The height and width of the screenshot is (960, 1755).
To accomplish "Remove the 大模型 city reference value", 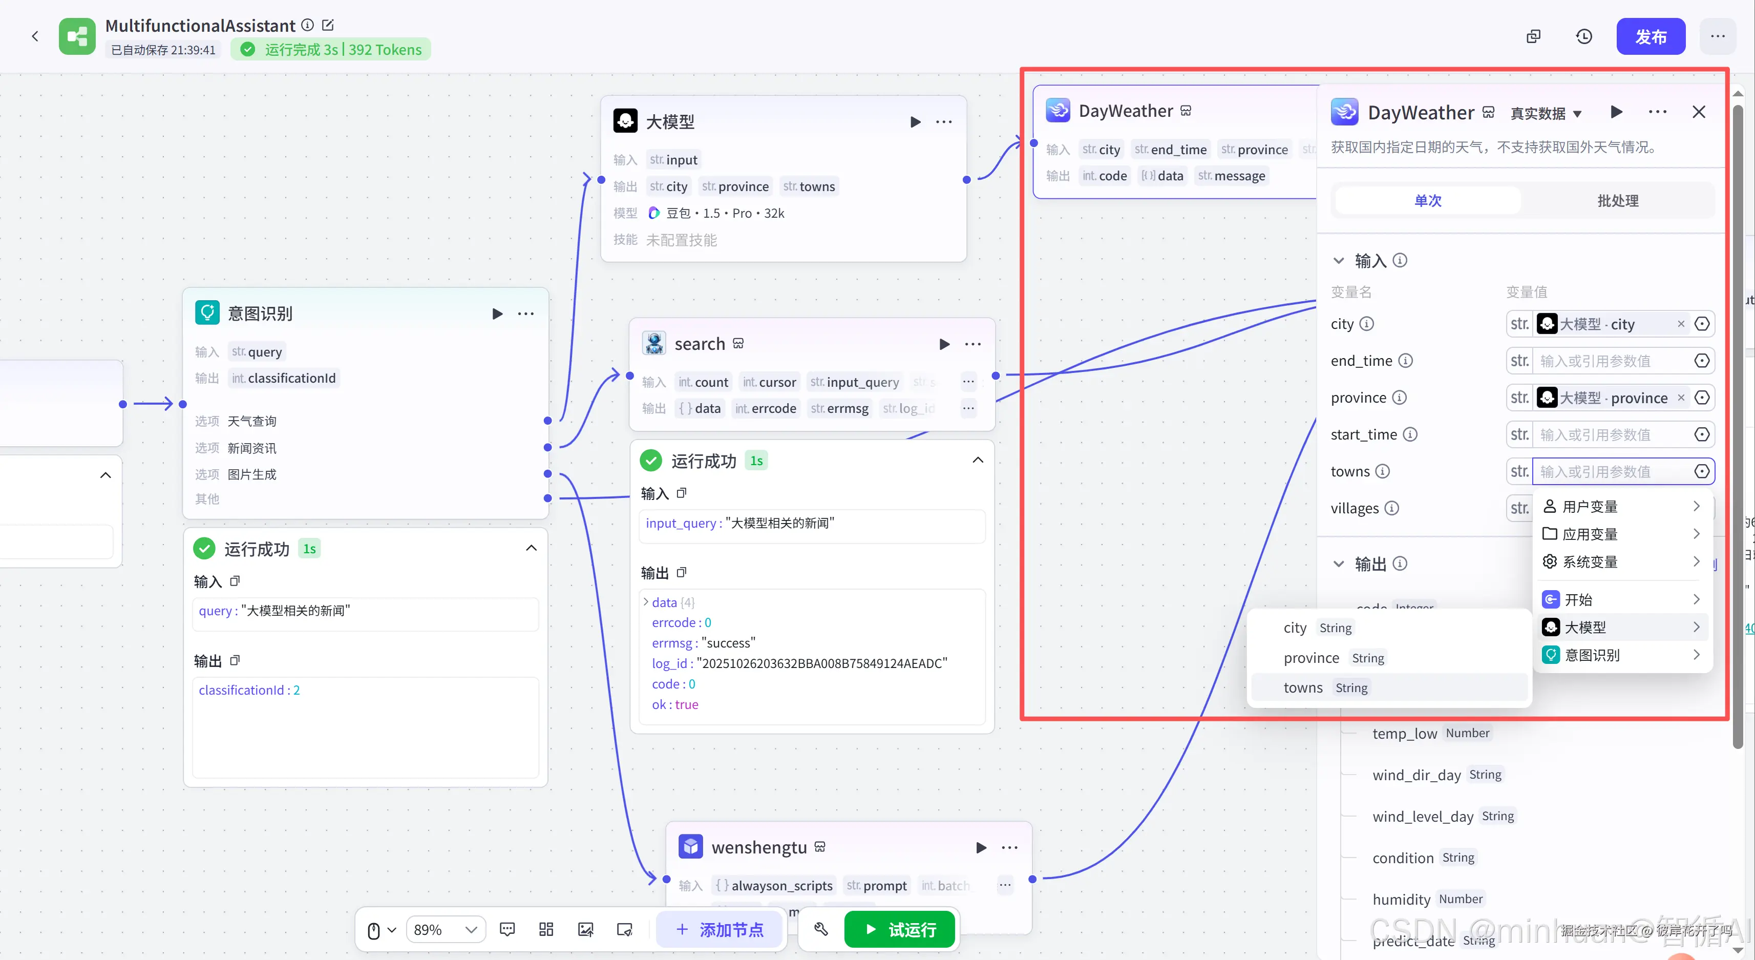I will click(1681, 324).
